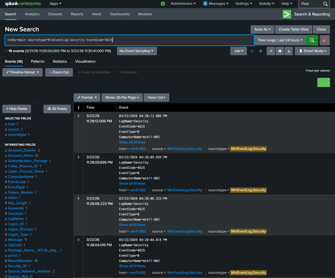Viewport: 335px width, 278px height.
Task: Export the search results
Action: pyautogui.click(x=289, y=51)
